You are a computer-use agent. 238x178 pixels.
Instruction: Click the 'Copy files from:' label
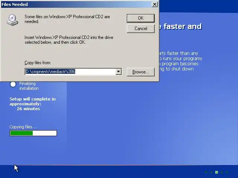tap(38, 63)
